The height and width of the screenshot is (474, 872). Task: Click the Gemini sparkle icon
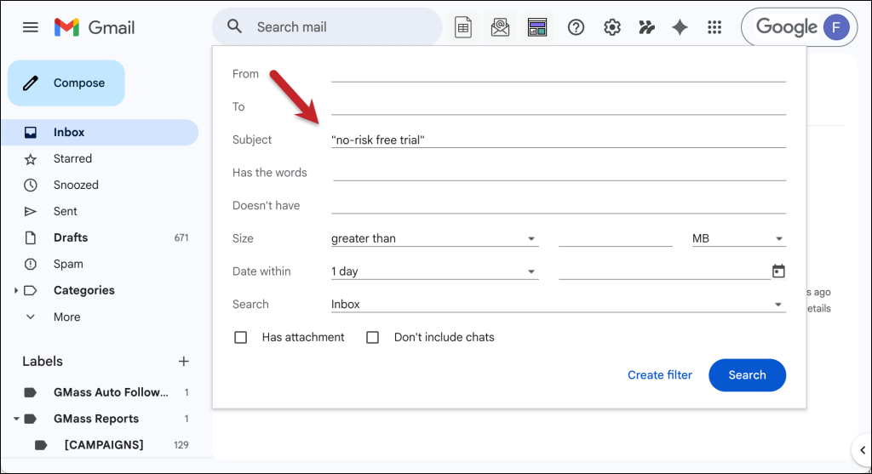(x=680, y=27)
